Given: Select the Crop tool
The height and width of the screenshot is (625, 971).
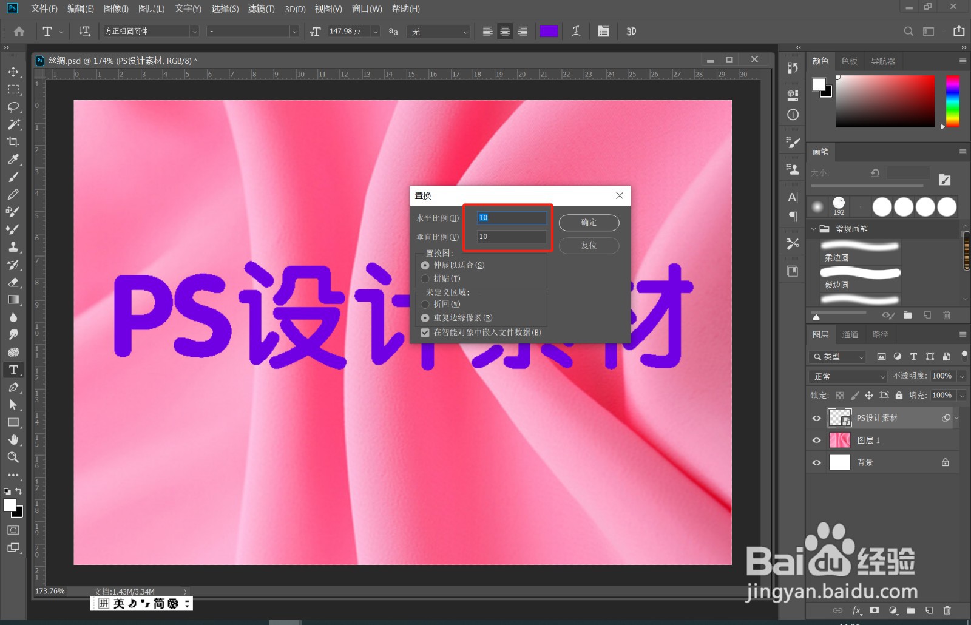Looking at the screenshot, I should pos(13,142).
